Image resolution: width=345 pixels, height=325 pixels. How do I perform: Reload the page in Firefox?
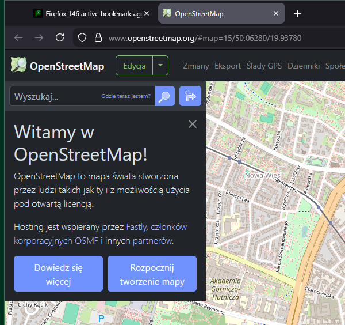60,38
